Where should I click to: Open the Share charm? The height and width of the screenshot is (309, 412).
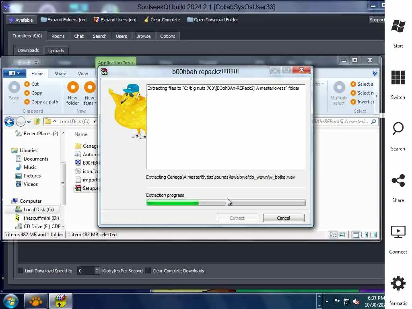(x=398, y=181)
